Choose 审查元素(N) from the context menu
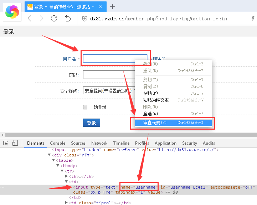The width and height of the screenshot is (257, 205). pyautogui.click(x=173, y=122)
